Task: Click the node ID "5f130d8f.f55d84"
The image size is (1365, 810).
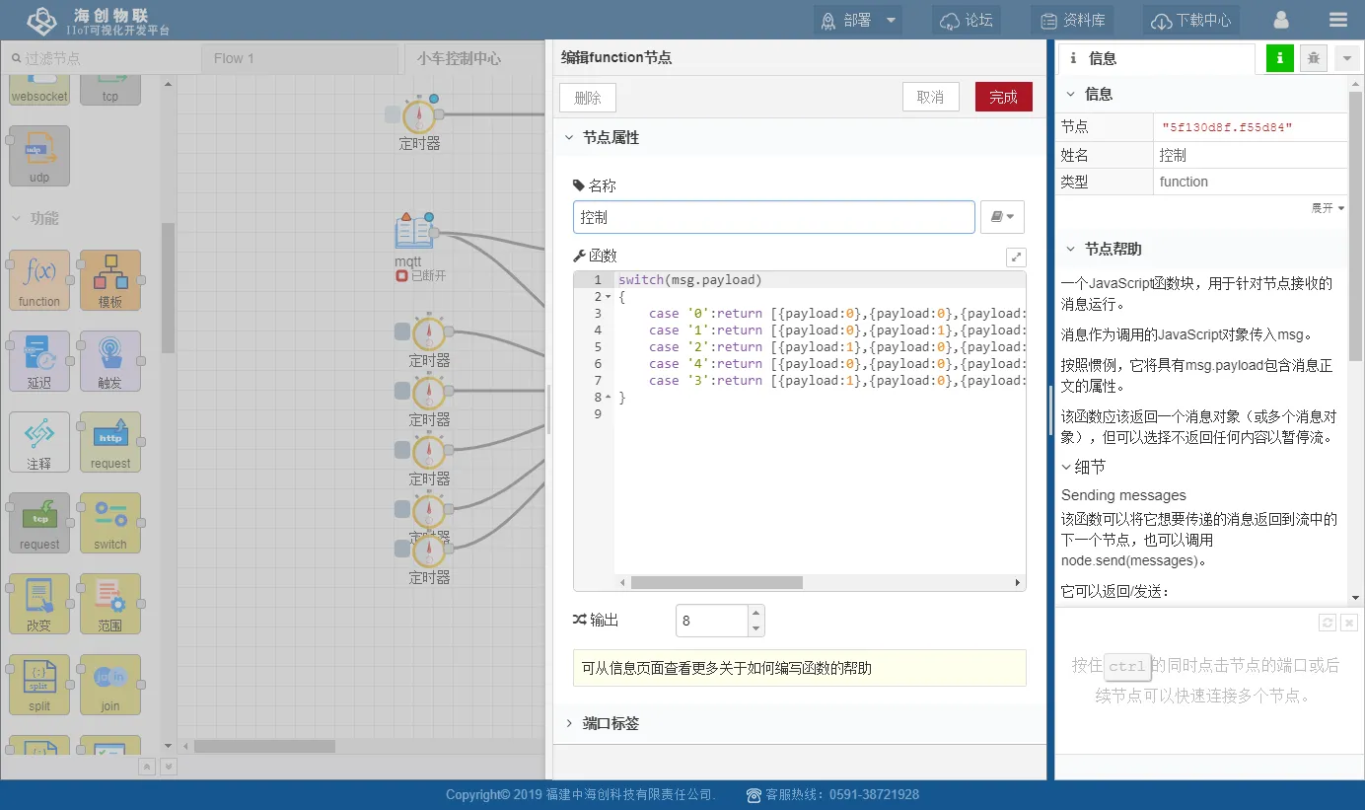Action: pos(1227,127)
